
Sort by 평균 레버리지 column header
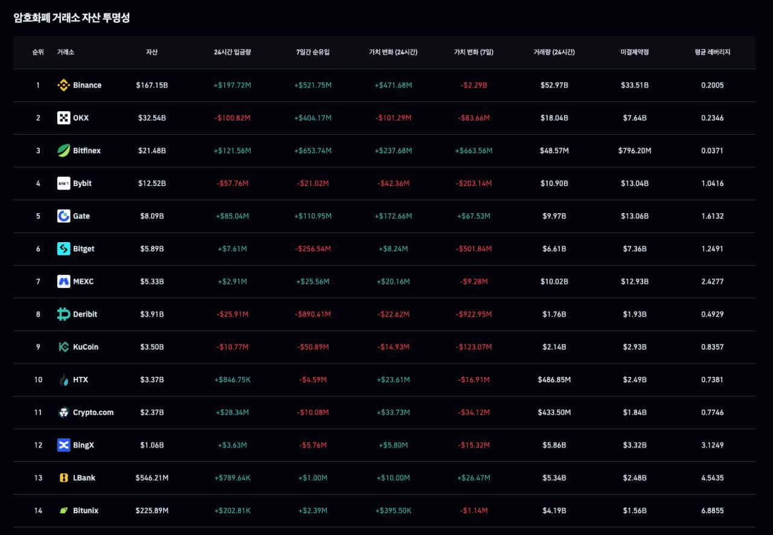tap(713, 53)
